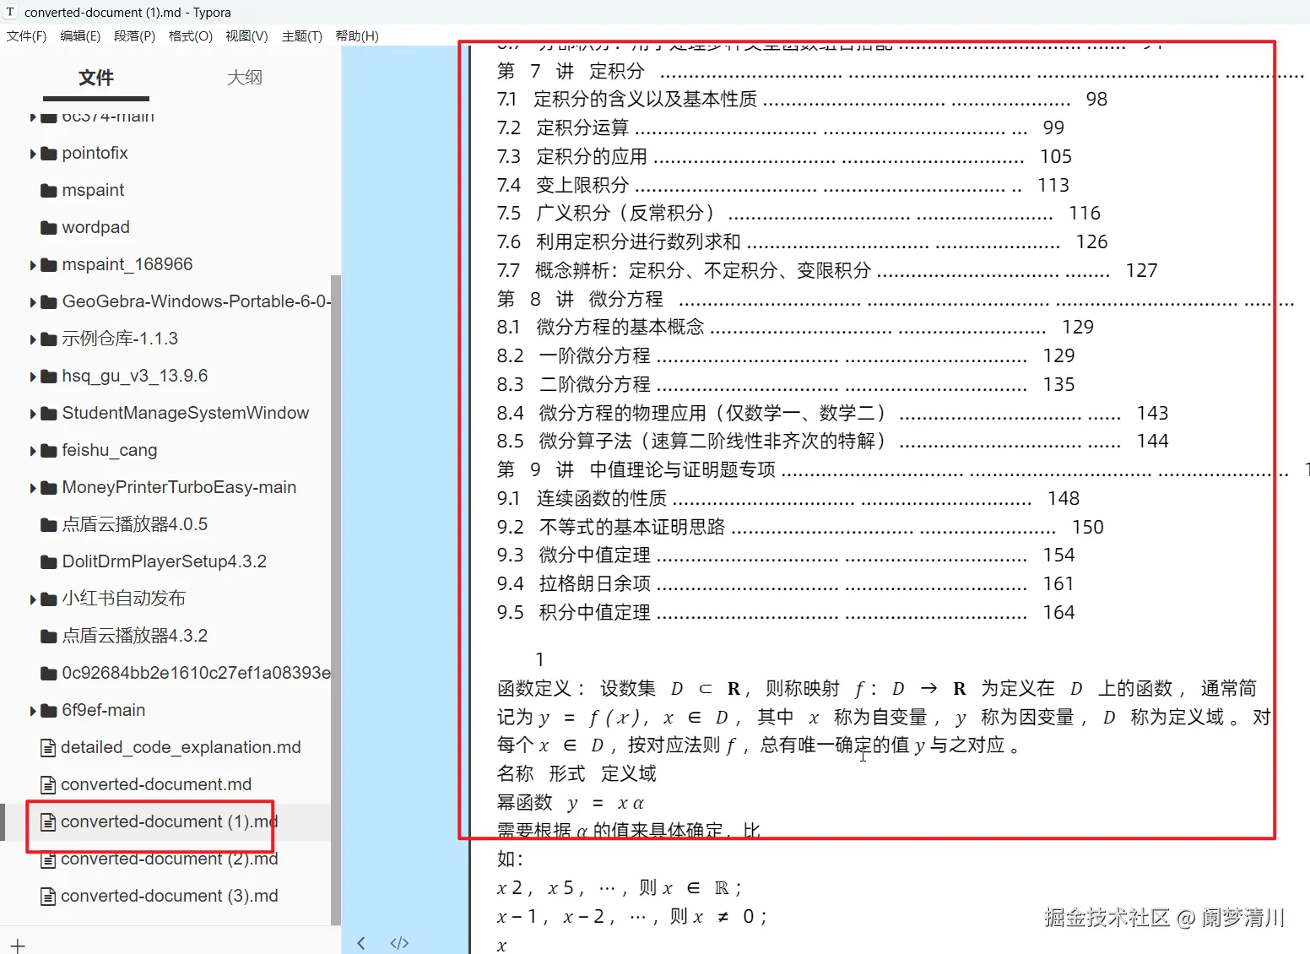1310x954 pixels.
Task: Expand the GeoGebra-Windows-Portable folder arrow
Action: 33,302
